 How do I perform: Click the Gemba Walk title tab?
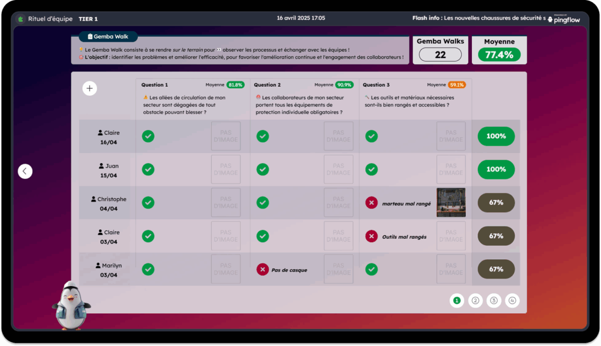tap(108, 36)
